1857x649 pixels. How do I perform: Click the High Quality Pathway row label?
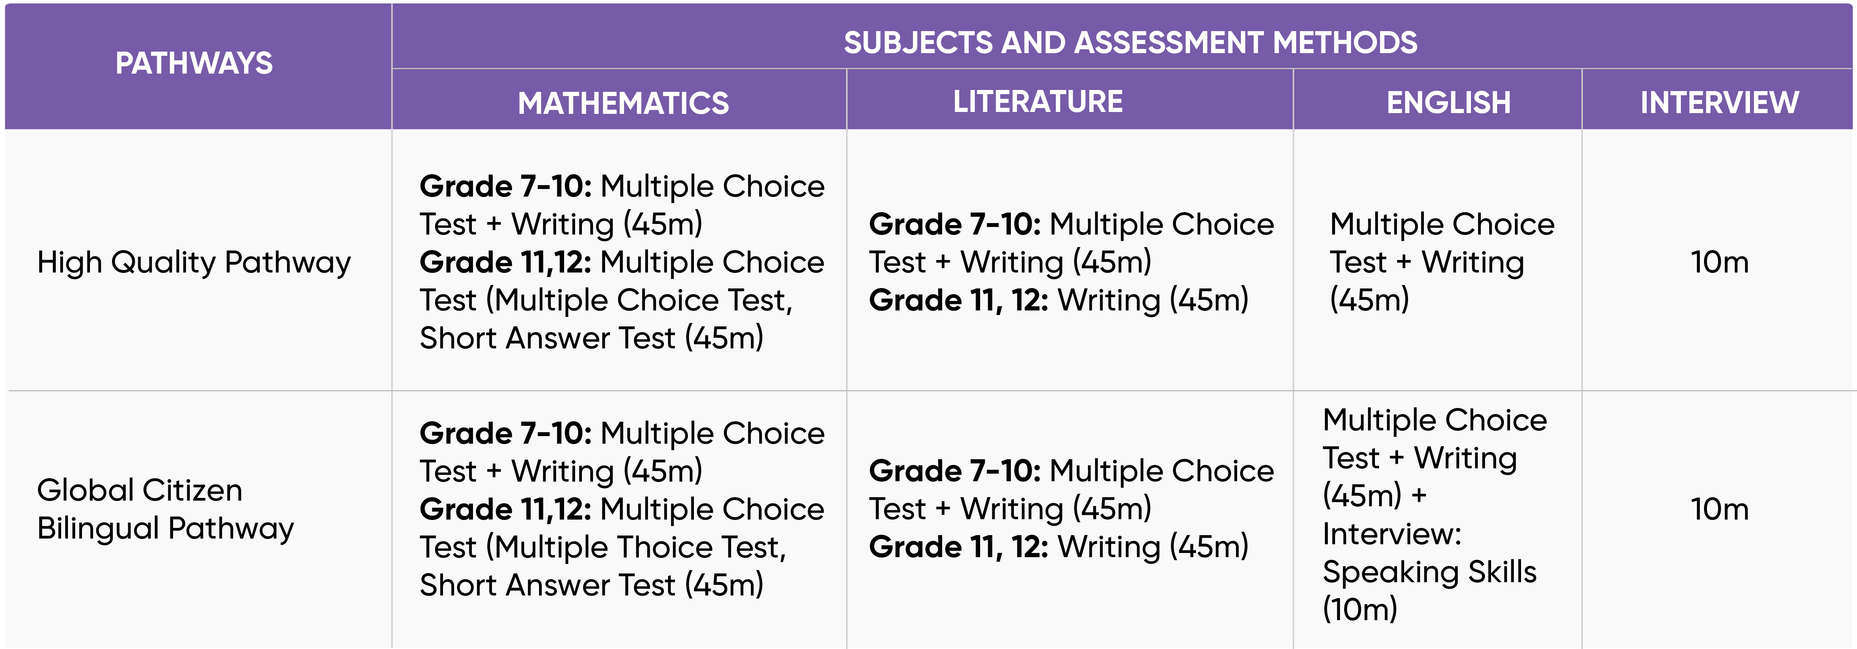[x=193, y=262]
